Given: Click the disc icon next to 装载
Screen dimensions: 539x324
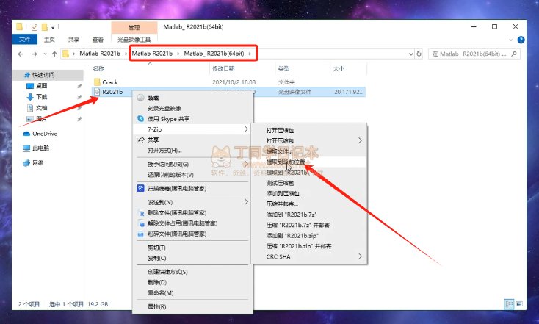Looking at the screenshot, I should (140, 98).
